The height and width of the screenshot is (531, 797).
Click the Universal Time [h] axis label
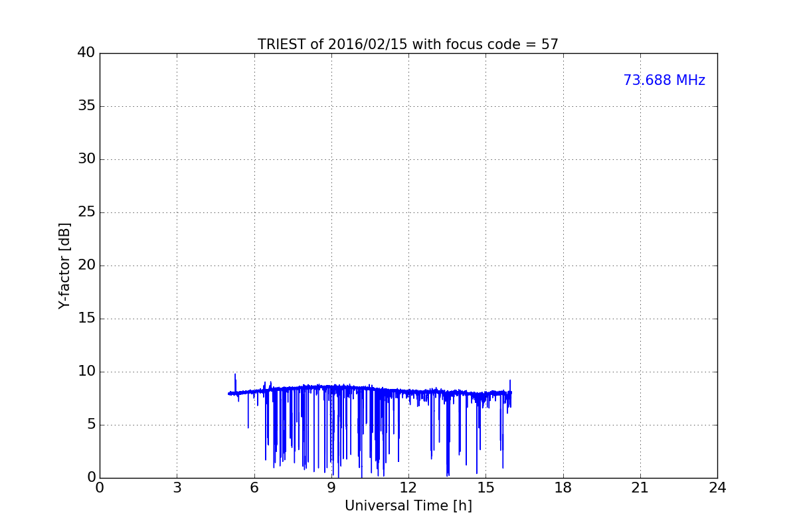[x=408, y=506]
